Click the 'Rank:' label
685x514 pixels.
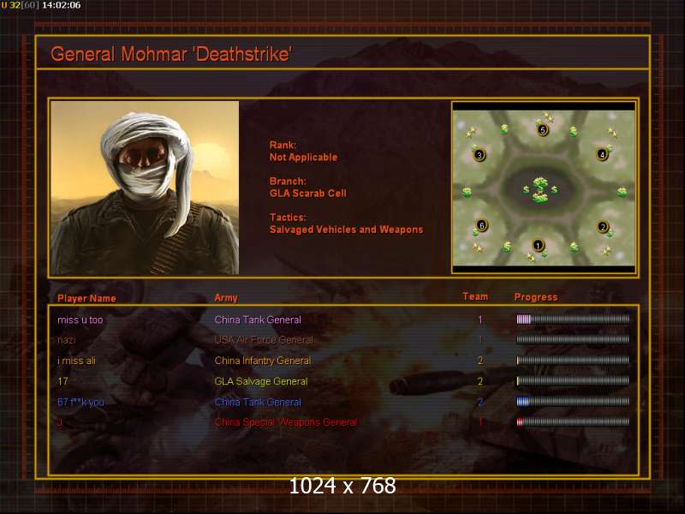click(x=283, y=145)
